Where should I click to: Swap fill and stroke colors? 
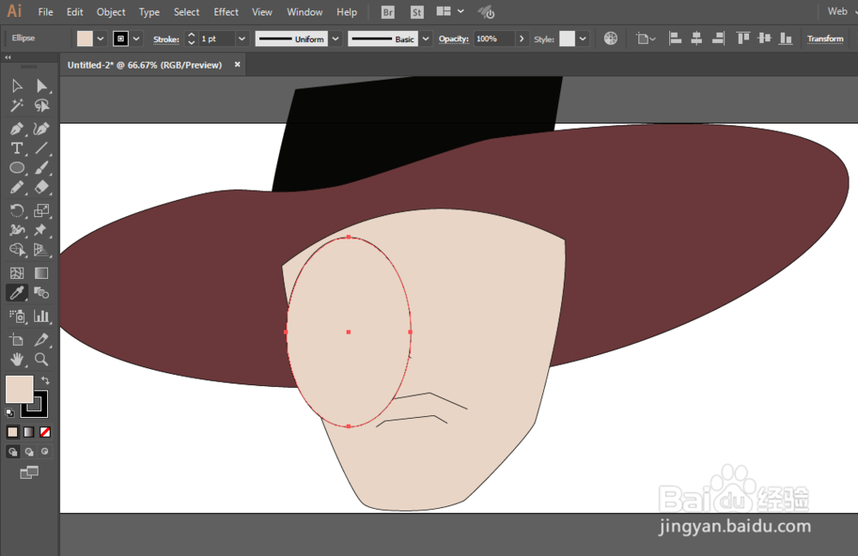pyautogui.click(x=45, y=380)
